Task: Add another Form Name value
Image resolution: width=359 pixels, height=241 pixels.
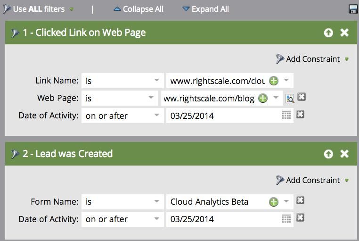Action: point(273,202)
